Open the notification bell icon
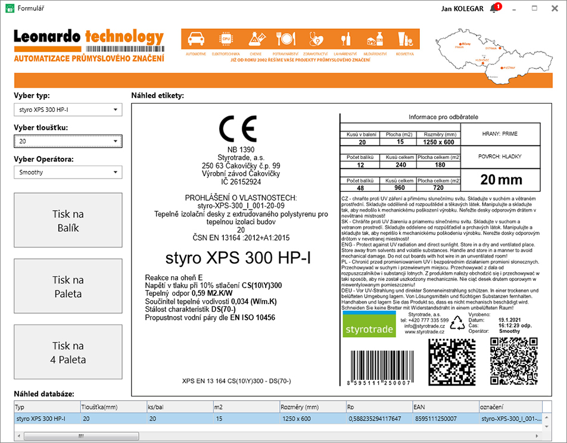 click(495, 8)
